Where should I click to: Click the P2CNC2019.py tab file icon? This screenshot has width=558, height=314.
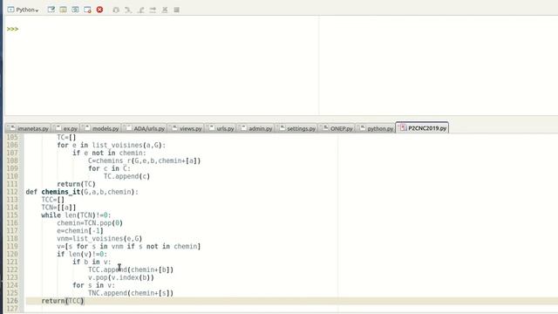coord(403,127)
